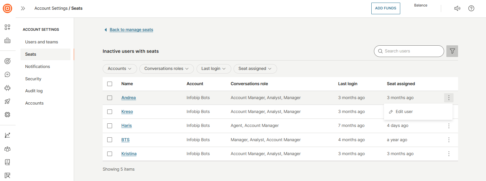This screenshot has height=181, width=486.
Task: Open the people icon in sidebar
Action: point(7,149)
